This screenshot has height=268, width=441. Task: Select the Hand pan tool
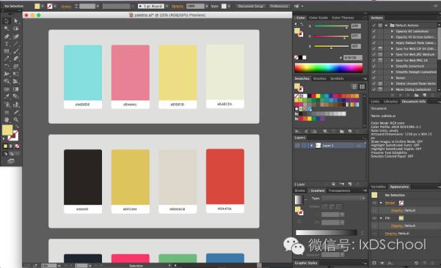pos(6,120)
